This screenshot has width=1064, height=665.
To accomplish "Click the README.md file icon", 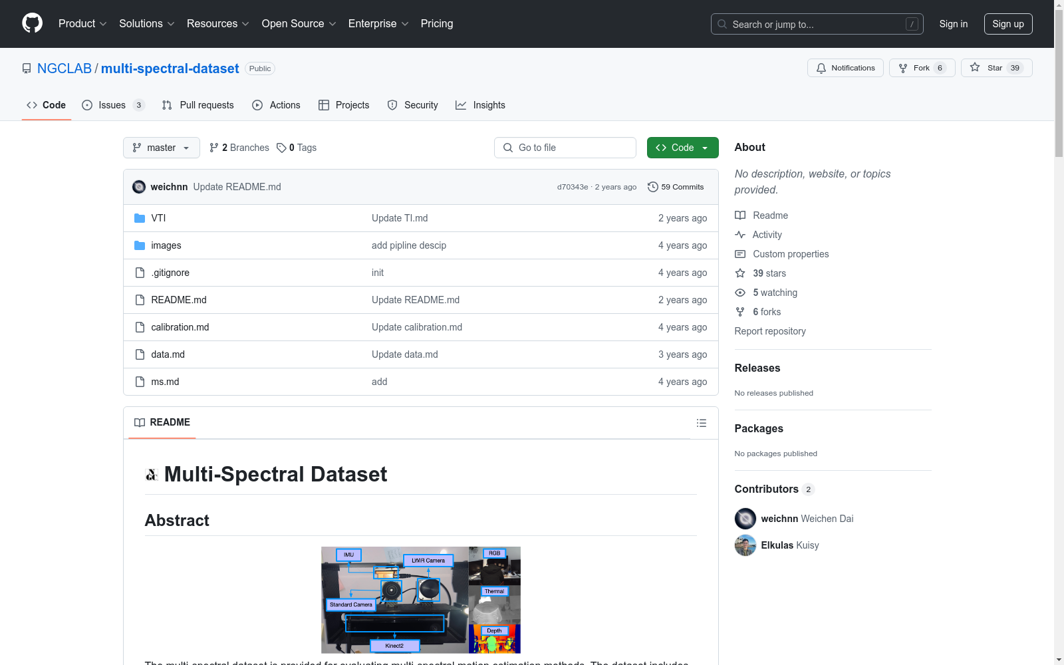I will [x=140, y=300].
